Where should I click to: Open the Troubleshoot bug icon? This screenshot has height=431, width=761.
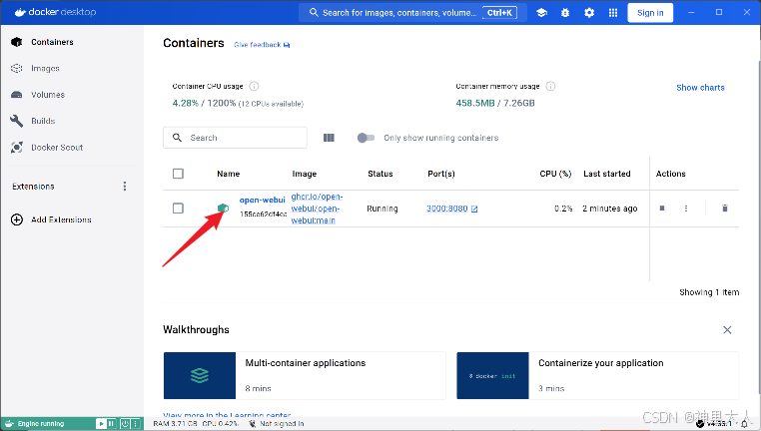click(x=565, y=13)
